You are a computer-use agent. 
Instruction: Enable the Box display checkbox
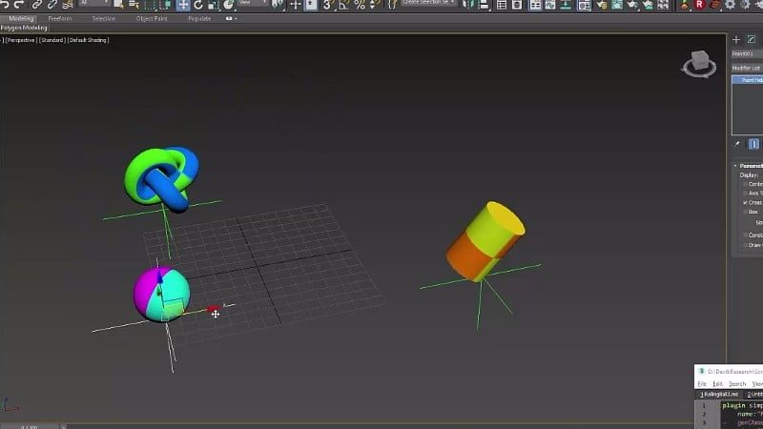pos(746,212)
